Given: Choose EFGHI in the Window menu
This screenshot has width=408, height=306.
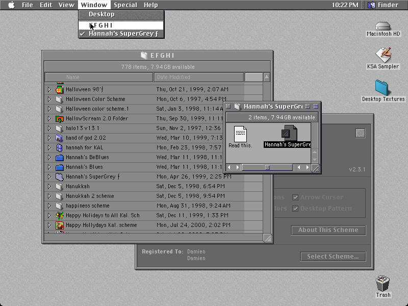Looking at the screenshot, I should coord(121,25).
